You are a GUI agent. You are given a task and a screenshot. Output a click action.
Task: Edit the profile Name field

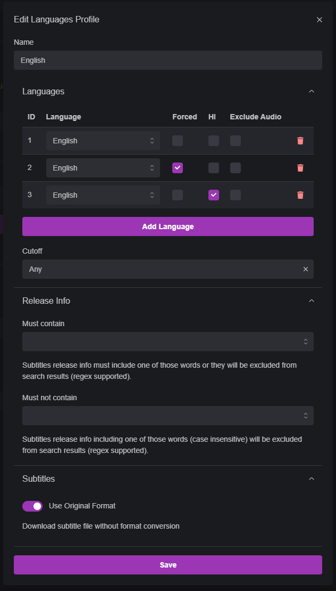[x=168, y=60]
